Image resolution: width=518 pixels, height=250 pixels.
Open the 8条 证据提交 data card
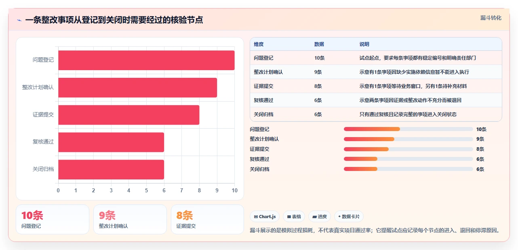(208, 219)
